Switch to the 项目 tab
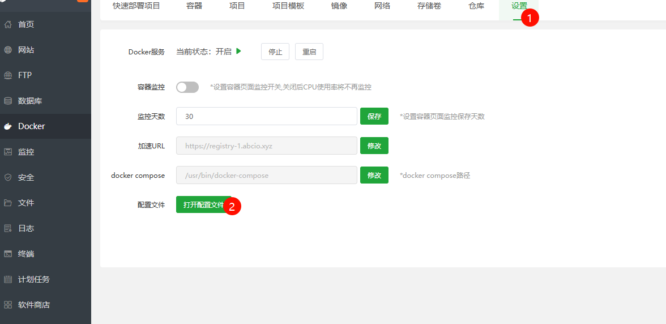The image size is (666, 324). (237, 6)
